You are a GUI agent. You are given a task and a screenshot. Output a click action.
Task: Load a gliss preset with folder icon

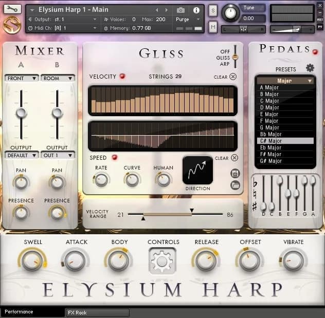click(x=235, y=185)
